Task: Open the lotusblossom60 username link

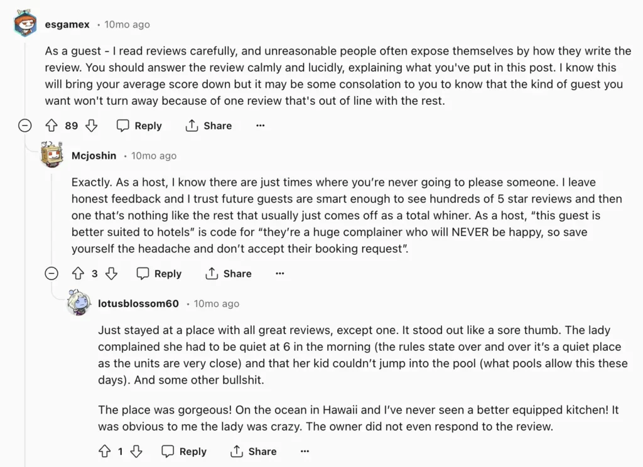Action: (x=138, y=304)
